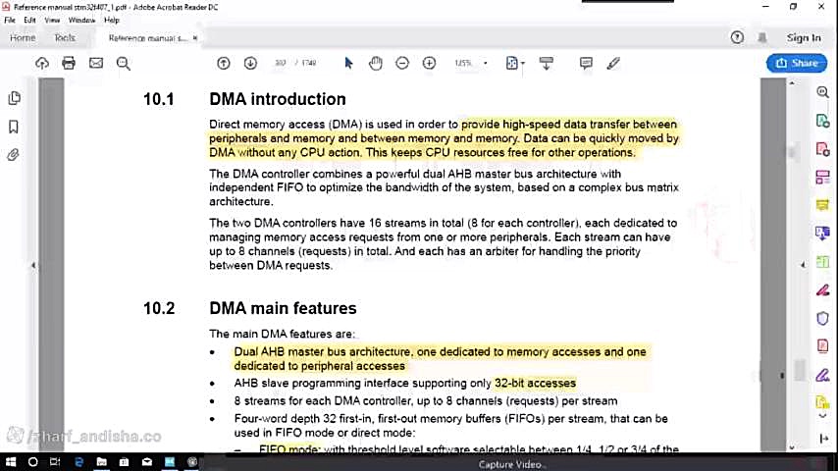
Task: Click the Sign In link
Action: pos(804,37)
